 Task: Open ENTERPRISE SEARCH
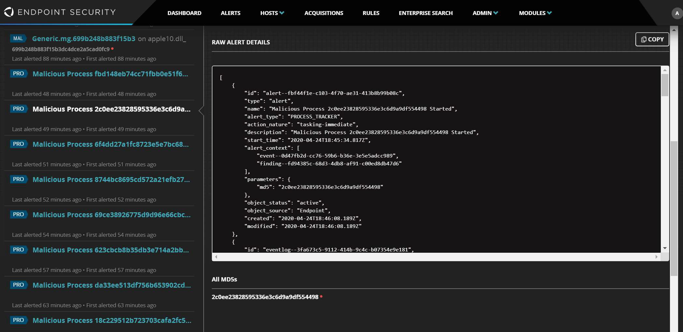click(426, 13)
